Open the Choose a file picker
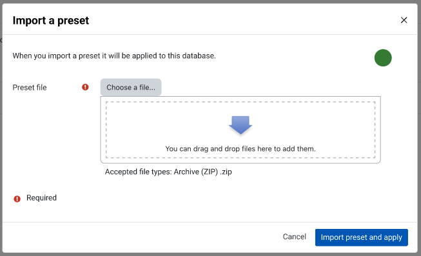 131,87
